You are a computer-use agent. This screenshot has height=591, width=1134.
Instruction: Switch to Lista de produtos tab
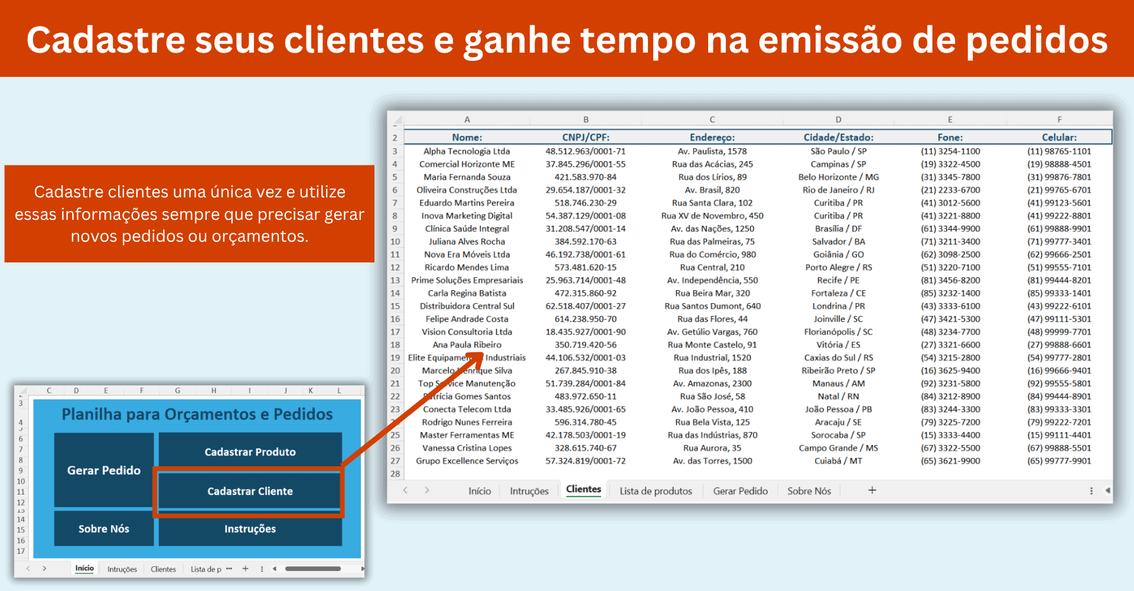coord(656,491)
